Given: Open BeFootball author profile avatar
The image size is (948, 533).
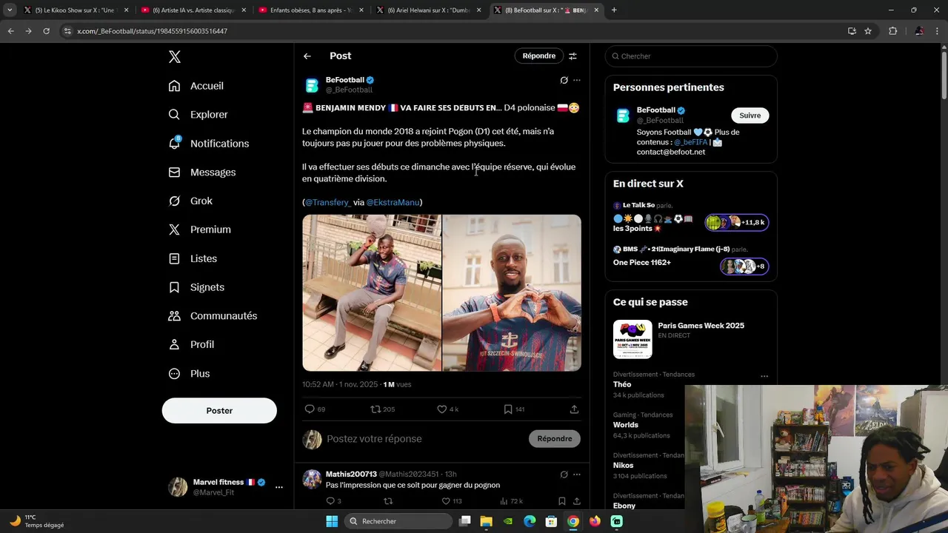Looking at the screenshot, I should [x=312, y=85].
